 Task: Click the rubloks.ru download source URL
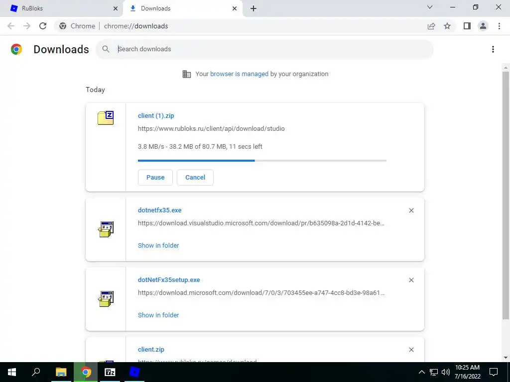tap(211, 129)
